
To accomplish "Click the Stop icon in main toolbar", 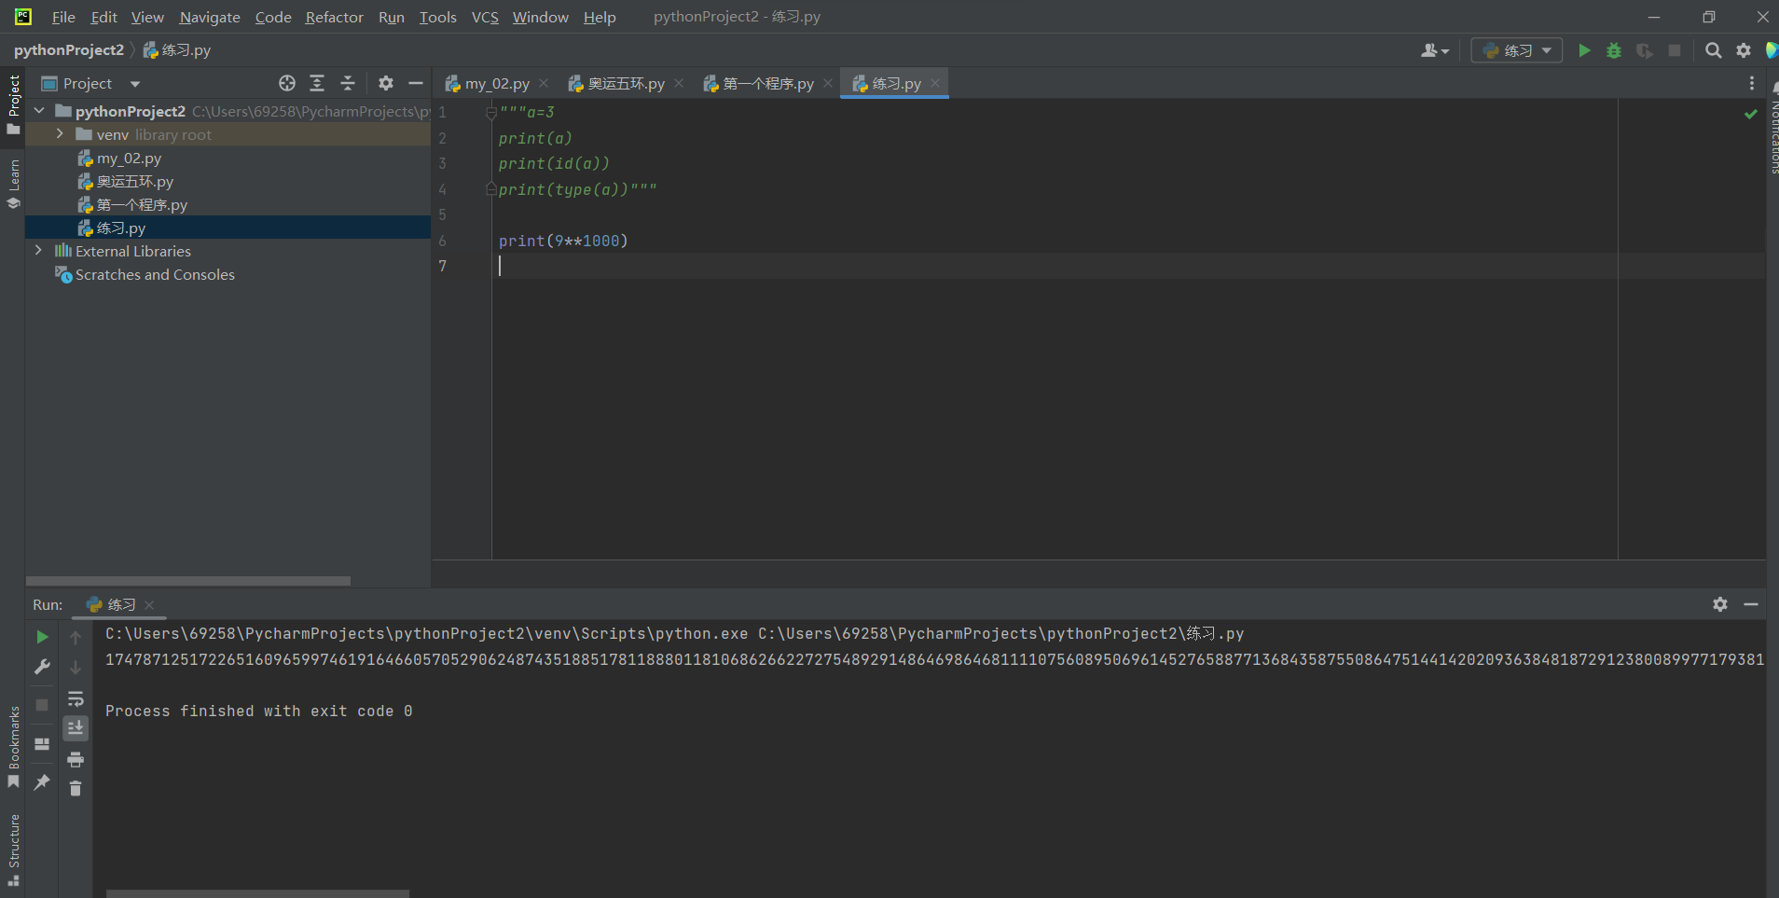I will tap(1675, 50).
